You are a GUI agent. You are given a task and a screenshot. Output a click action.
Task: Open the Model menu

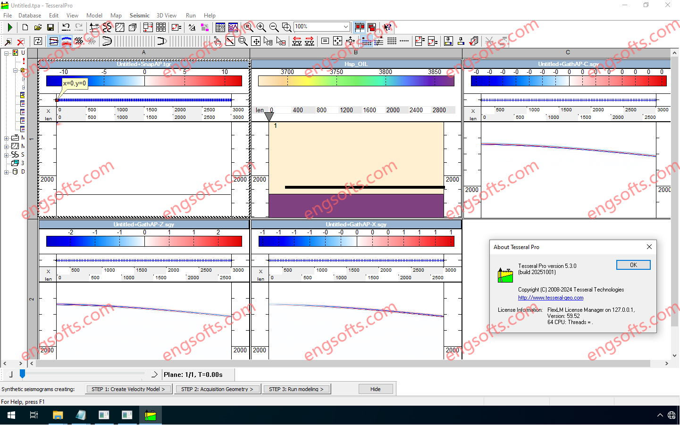[x=94, y=16]
